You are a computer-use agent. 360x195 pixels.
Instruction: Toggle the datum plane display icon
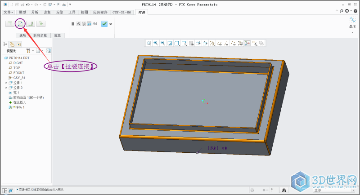(x=219, y=43)
